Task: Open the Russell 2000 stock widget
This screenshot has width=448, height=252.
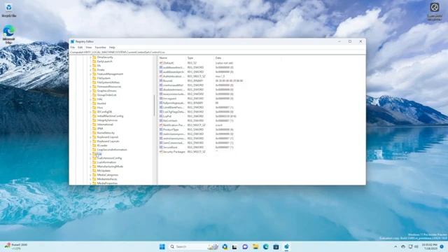Action: click(x=16, y=246)
